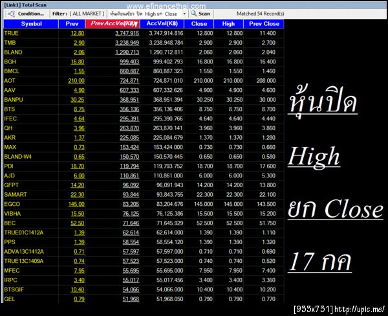Select the AOT symbol
The width and height of the screenshot is (388, 316).
click(x=10, y=80)
